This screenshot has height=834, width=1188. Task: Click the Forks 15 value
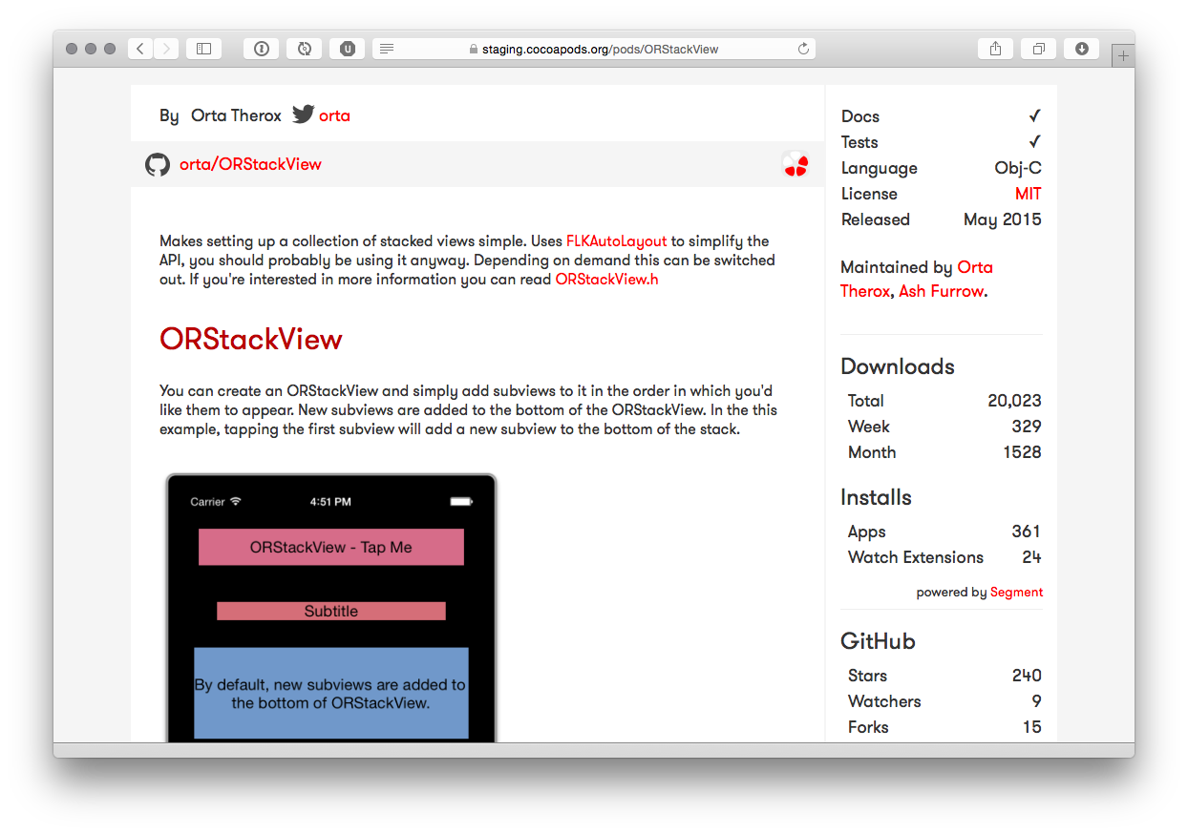tap(1032, 727)
